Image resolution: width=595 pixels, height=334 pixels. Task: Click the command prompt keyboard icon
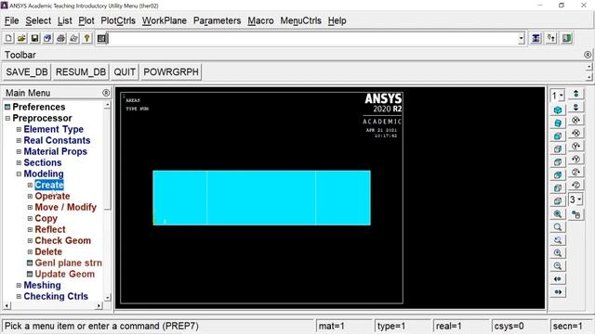coord(101,38)
